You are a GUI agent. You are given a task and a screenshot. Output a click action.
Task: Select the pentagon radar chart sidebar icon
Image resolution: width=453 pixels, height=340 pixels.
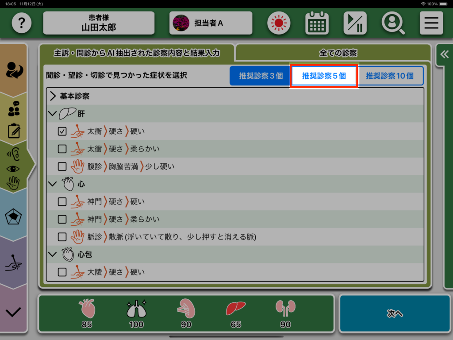pos(13,217)
